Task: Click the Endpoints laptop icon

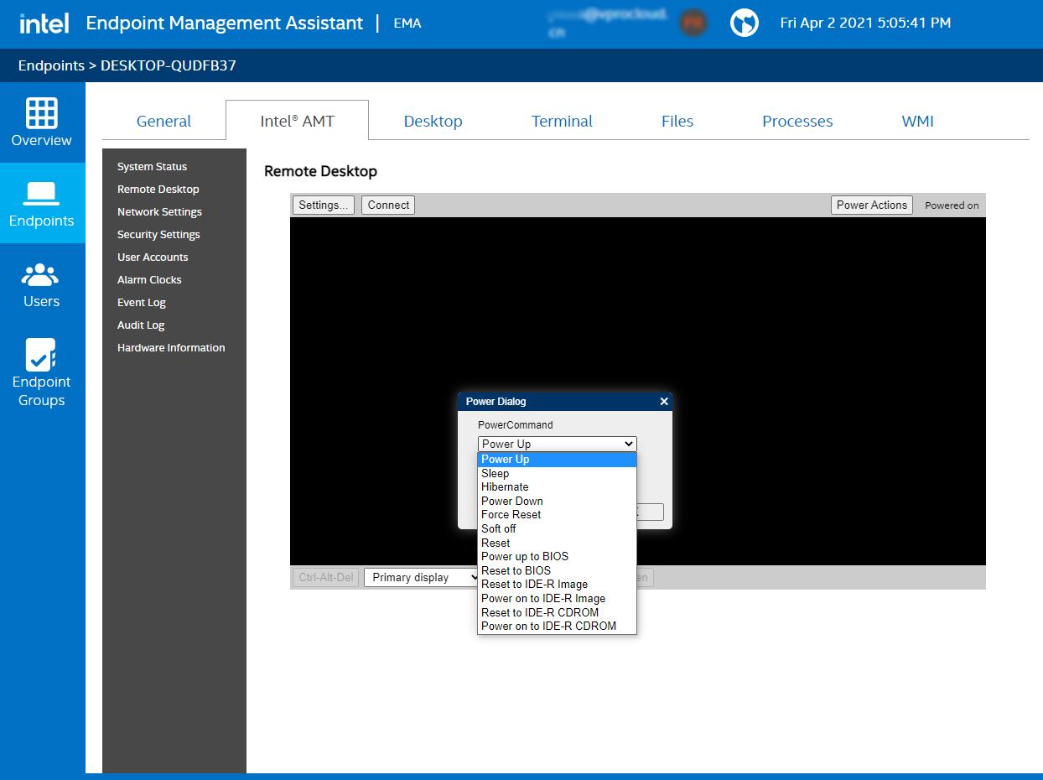Action: tap(41, 194)
